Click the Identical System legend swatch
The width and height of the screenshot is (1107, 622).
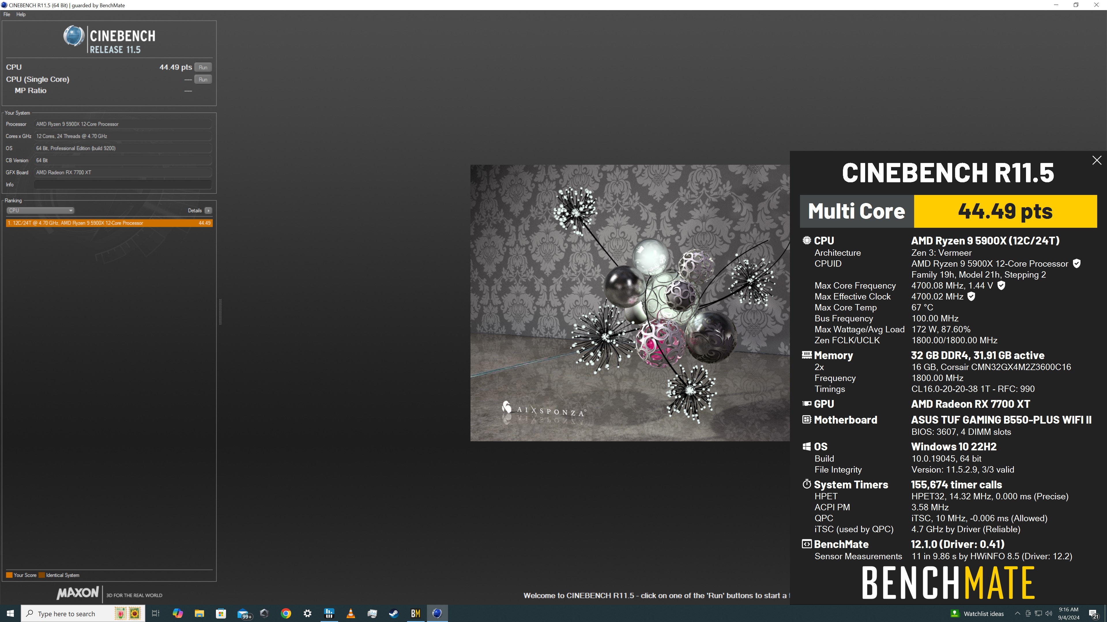click(x=42, y=575)
